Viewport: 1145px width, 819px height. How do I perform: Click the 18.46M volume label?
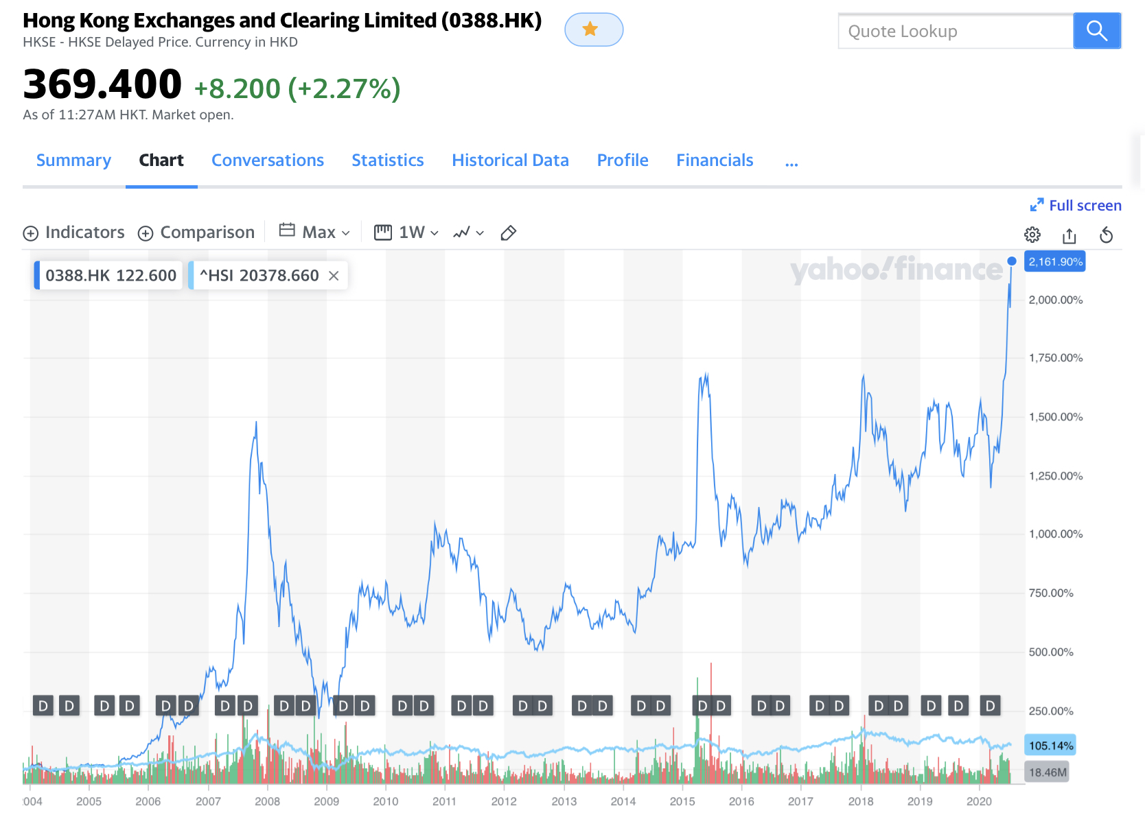[1048, 772]
